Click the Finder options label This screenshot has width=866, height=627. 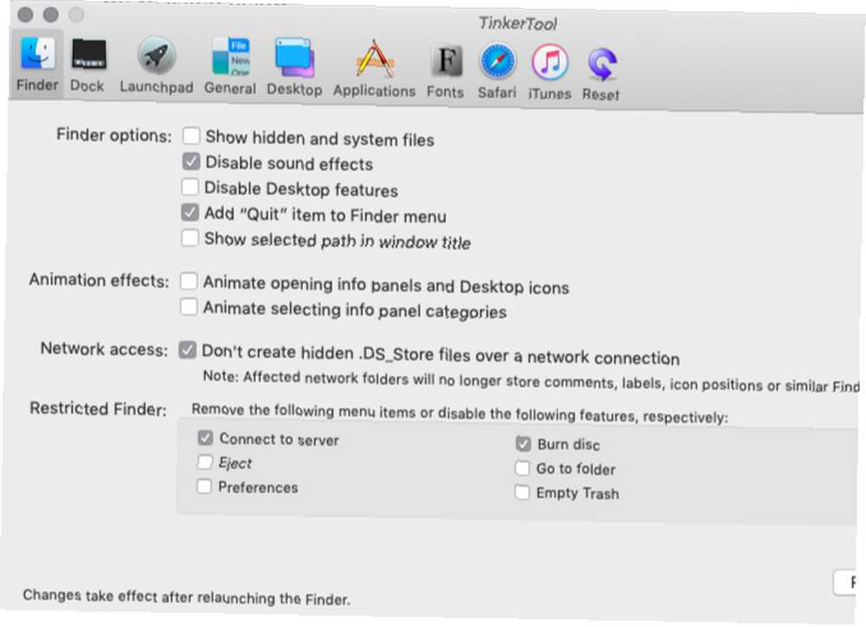click(x=113, y=135)
